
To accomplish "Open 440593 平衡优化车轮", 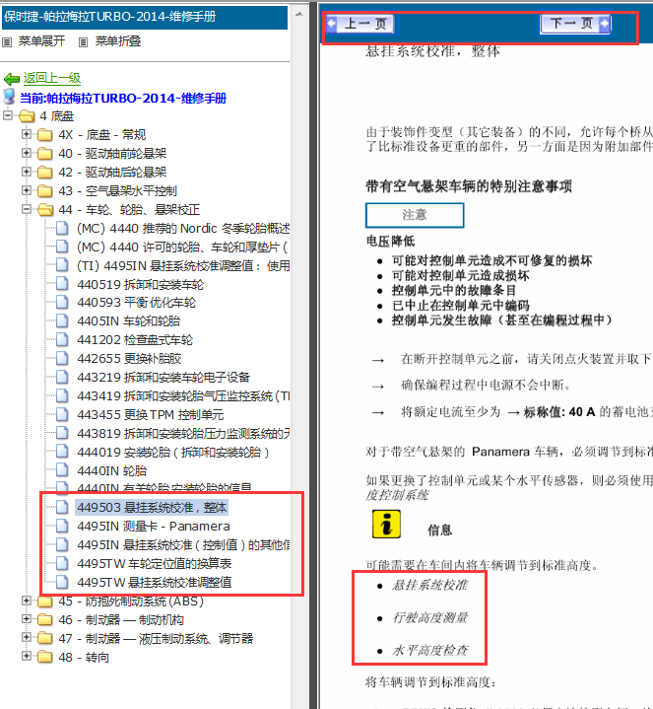I will click(x=136, y=303).
